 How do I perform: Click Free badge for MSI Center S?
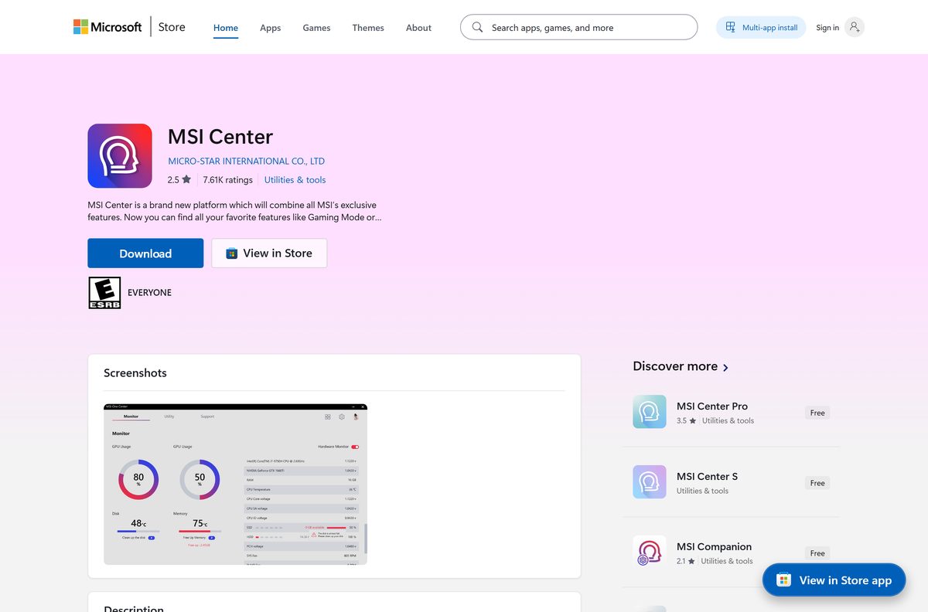coord(817,483)
